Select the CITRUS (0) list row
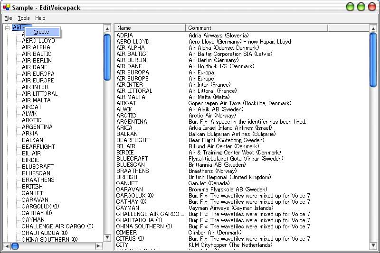Viewport: 380px width, 253px height. [241, 239]
